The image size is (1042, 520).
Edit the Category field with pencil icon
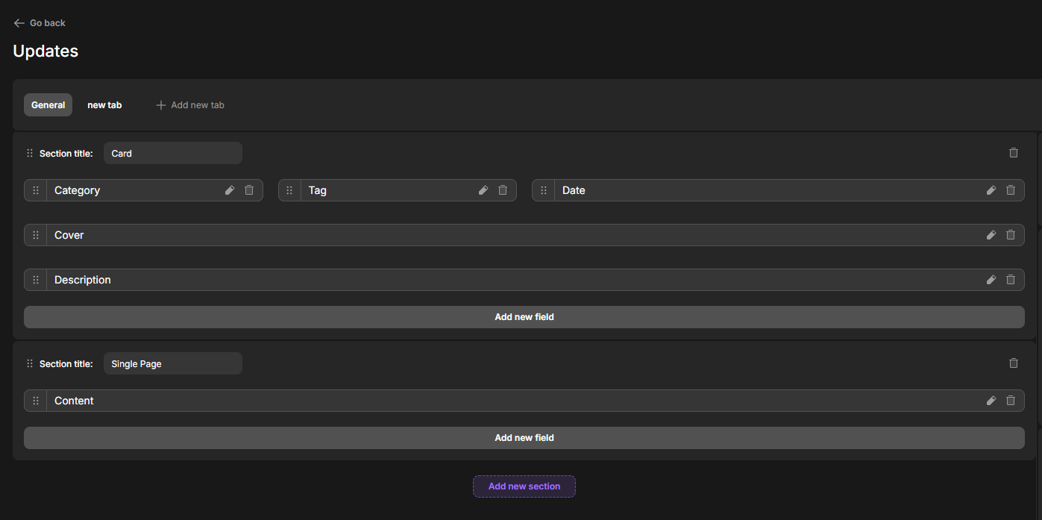click(230, 190)
